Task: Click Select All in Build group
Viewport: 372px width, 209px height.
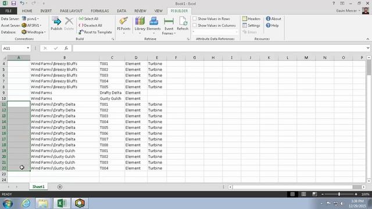Action: (x=88, y=19)
